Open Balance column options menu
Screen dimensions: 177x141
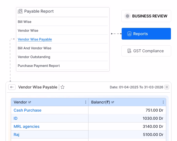coord(163,102)
